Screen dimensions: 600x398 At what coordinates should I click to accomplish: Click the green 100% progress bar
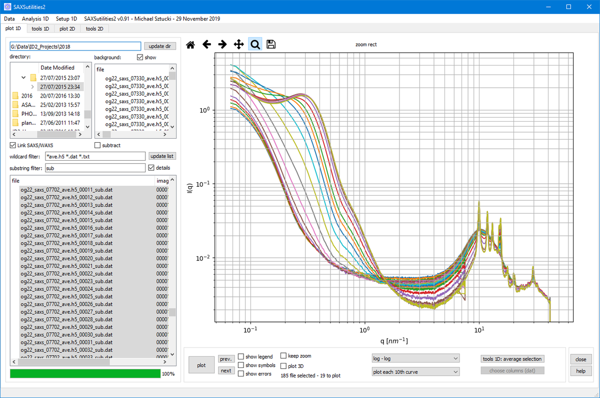(x=84, y=373)
